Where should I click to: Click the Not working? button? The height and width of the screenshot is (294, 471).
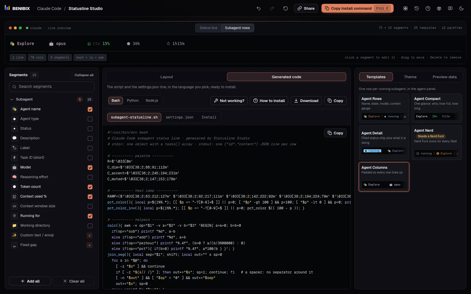coord(229,101)
